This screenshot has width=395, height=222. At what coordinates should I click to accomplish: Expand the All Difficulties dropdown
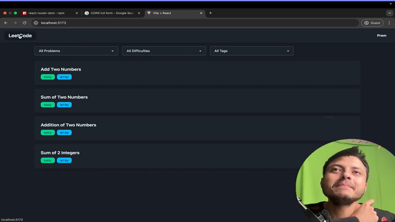164,51
